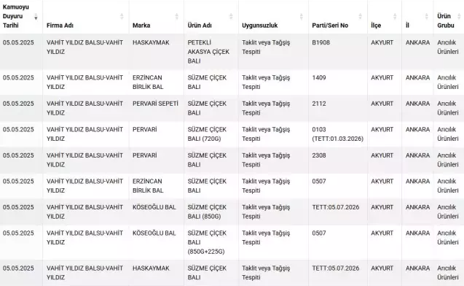Click İlçe column sort arrows
This screenshot has width=464, height=286.
[395, 16]
